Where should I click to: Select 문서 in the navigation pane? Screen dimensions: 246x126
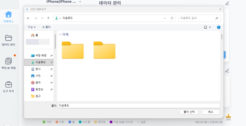click(x=36, y=69)
